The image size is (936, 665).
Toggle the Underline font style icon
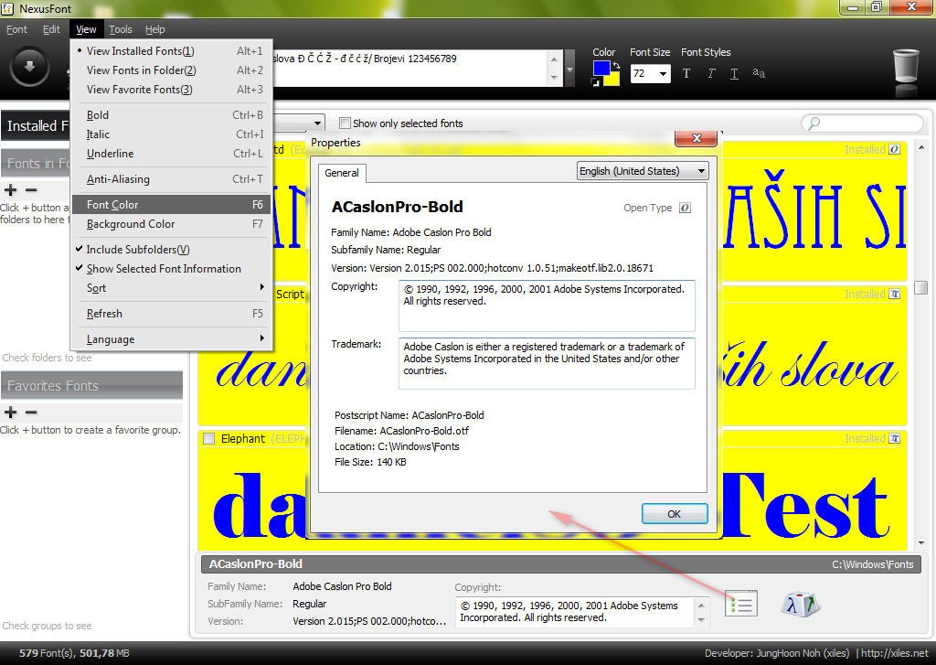[734, 73]
